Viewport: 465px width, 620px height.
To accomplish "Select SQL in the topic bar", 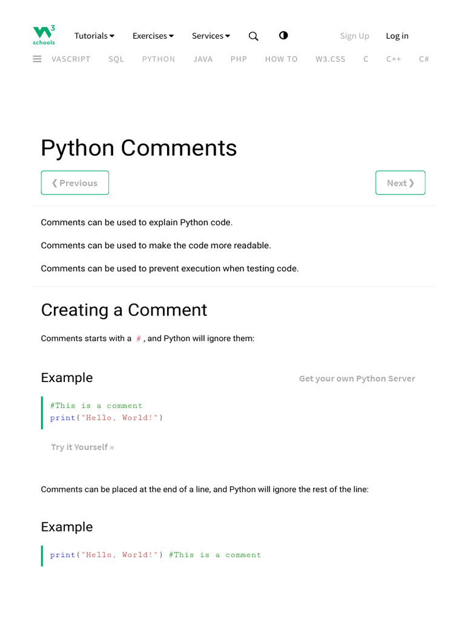I will [116, 59].
